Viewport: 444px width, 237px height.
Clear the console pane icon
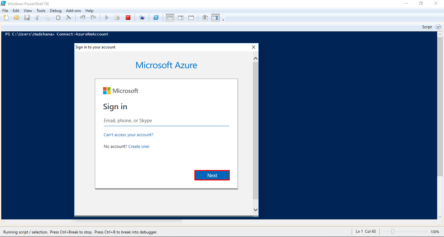pyautogui.click(x=69, y=18)
